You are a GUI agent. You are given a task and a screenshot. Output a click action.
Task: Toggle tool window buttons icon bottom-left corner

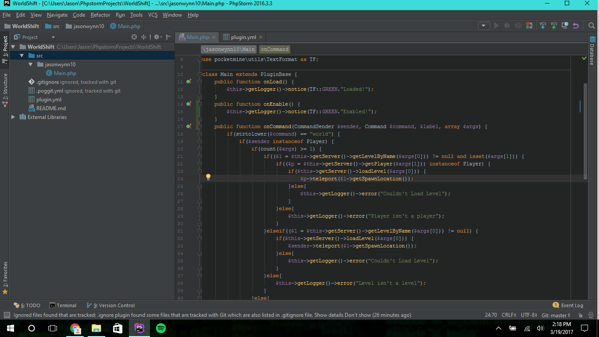(7, 315)
